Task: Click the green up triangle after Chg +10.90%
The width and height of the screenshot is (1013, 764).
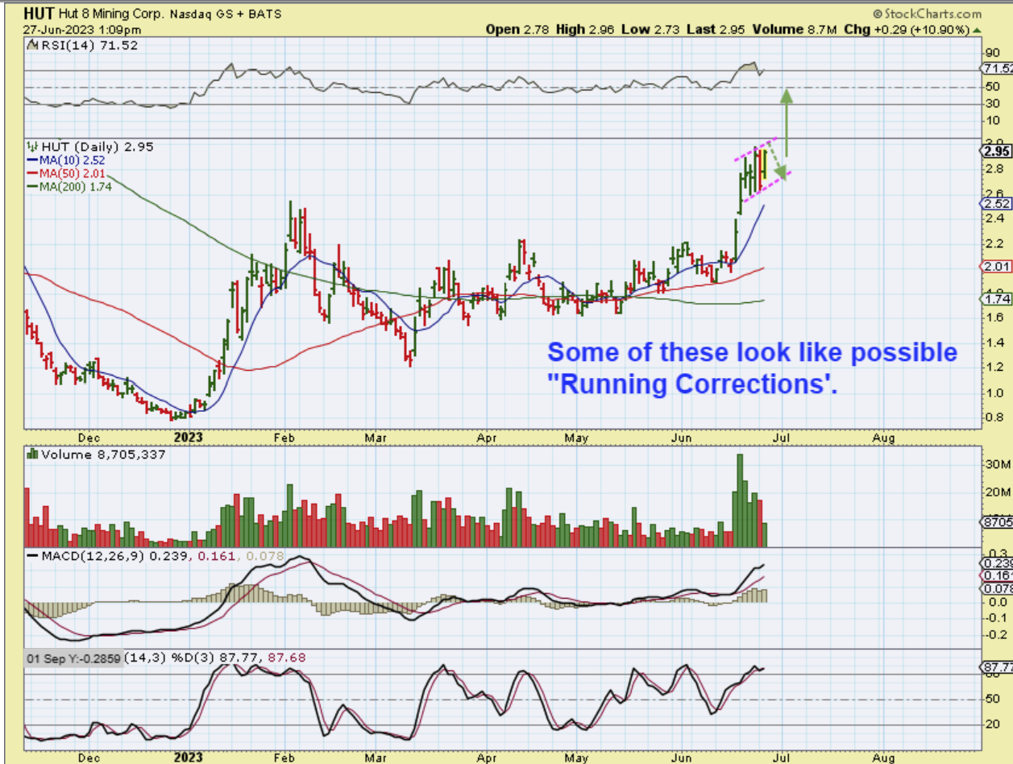Action: [978, 30]
